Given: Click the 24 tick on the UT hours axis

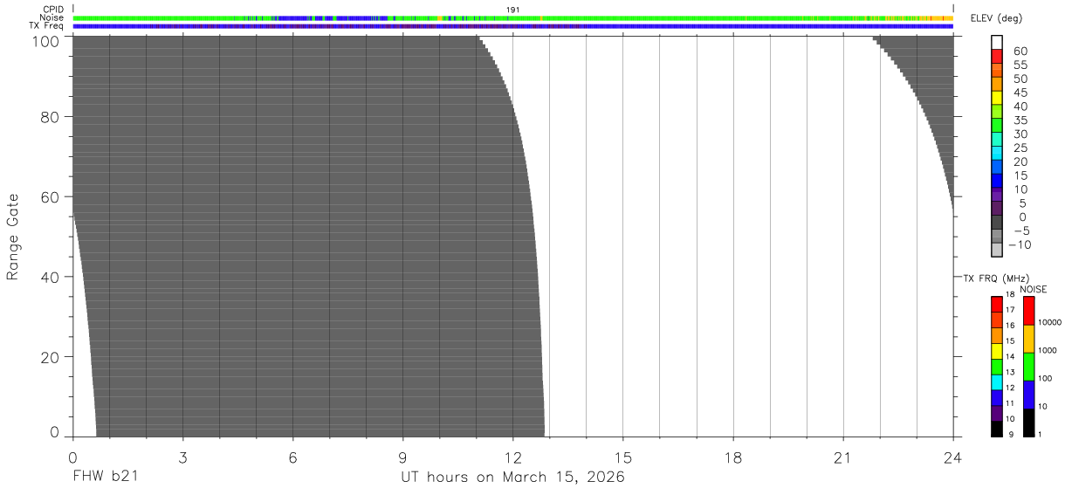Looking at the screenshot, I should pyautogui.click(x=953, y=457).
